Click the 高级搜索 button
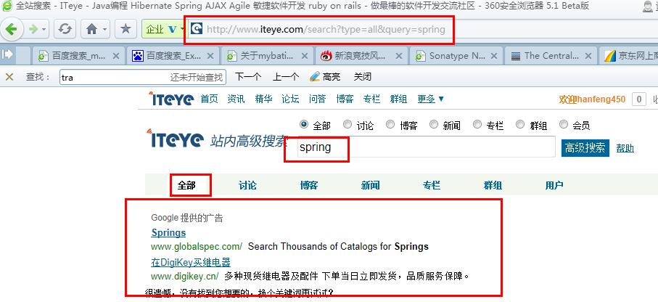Image resolution: width=658 pixels, height=302 pixels. tap(585, 148)
